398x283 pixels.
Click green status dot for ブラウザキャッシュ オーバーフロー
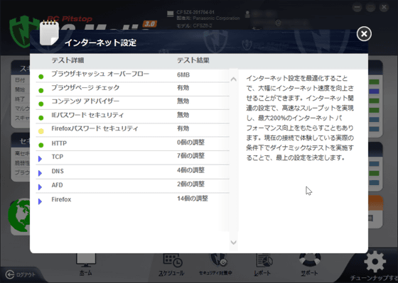(41, 77)
